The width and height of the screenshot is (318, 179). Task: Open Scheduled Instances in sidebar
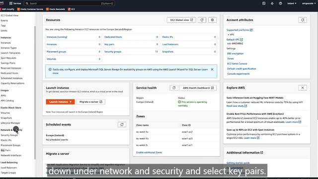click(11, 79)
